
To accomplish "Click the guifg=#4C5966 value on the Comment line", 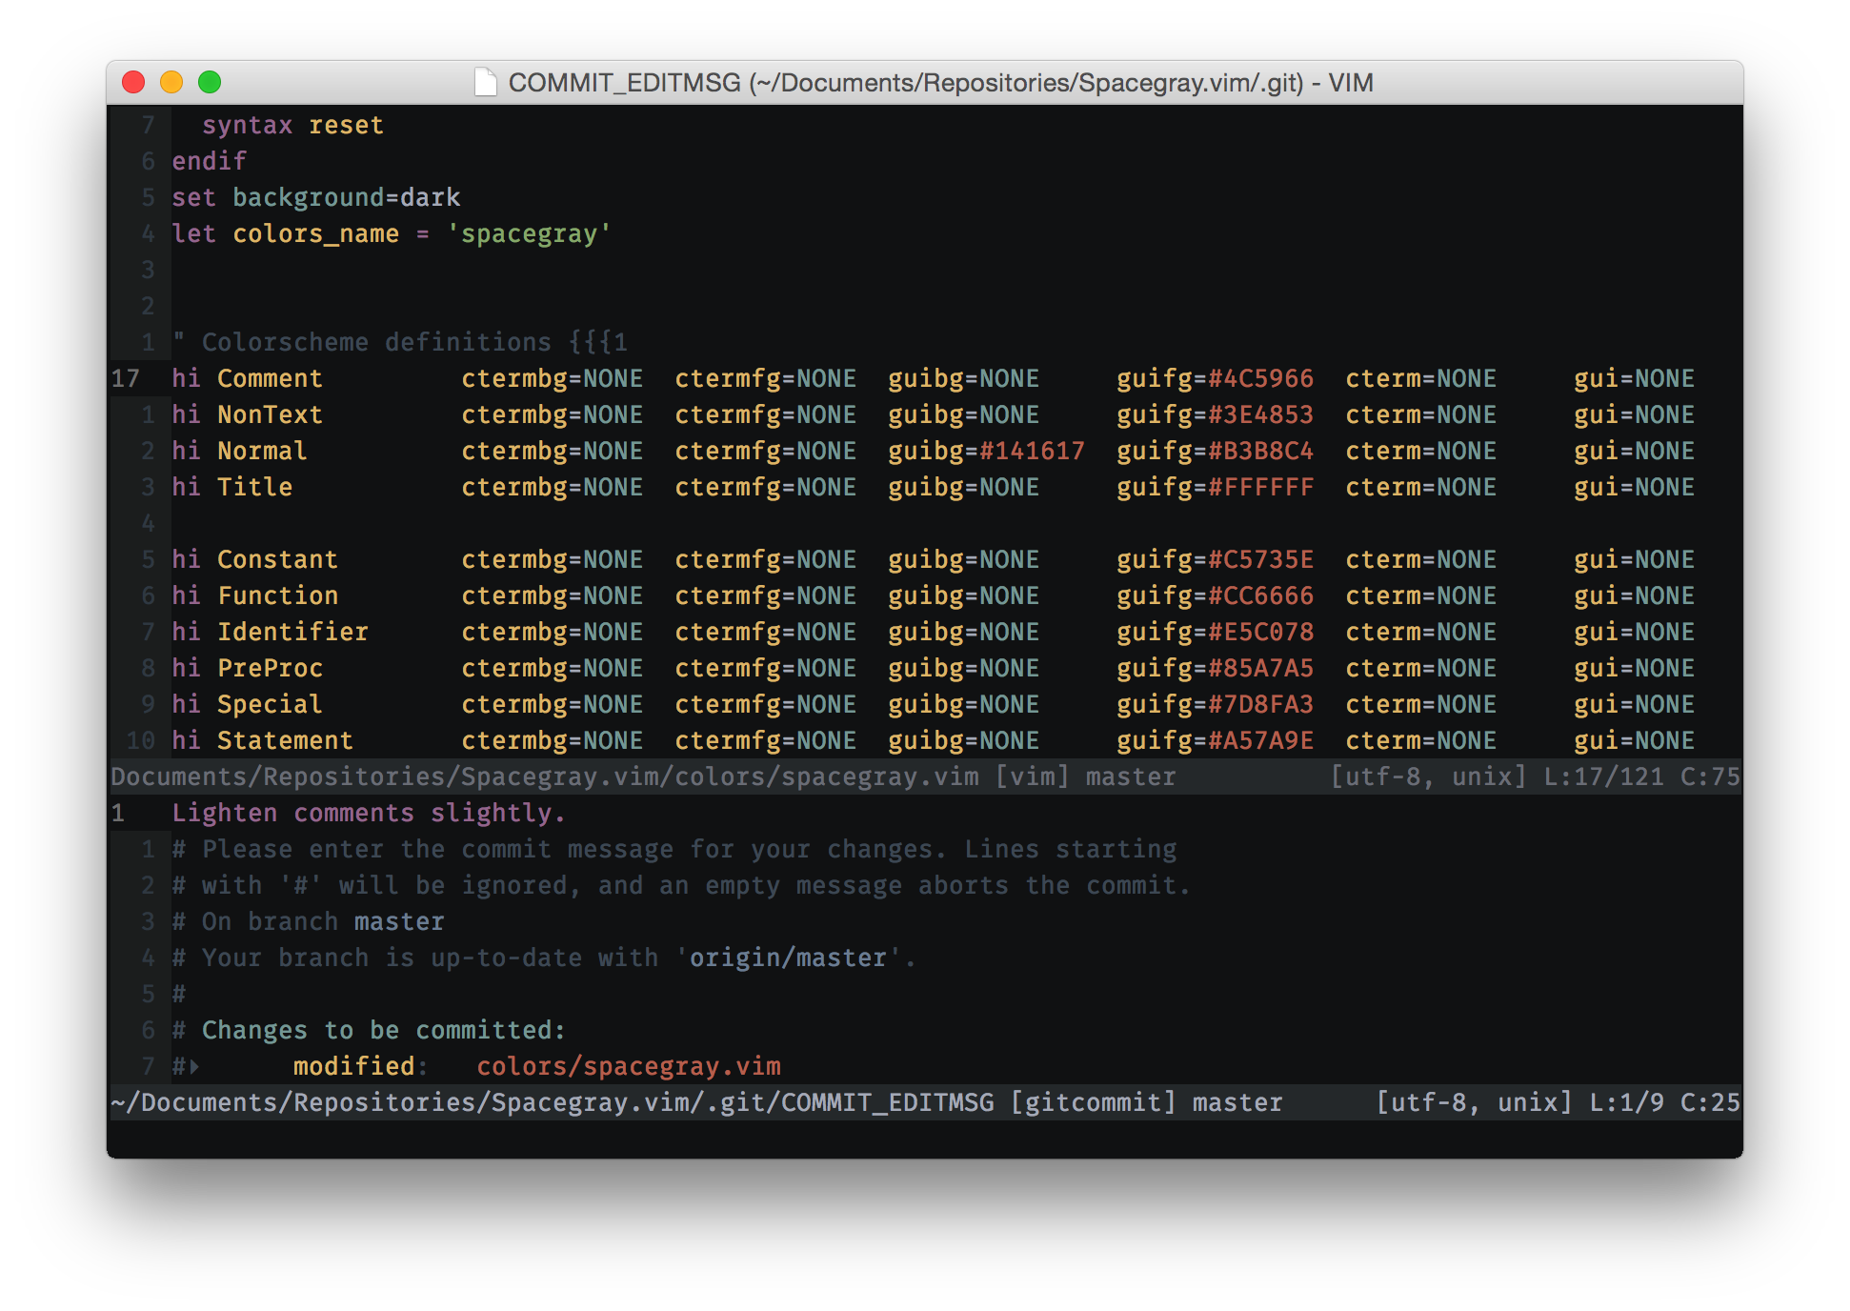I will [1215, 378].
